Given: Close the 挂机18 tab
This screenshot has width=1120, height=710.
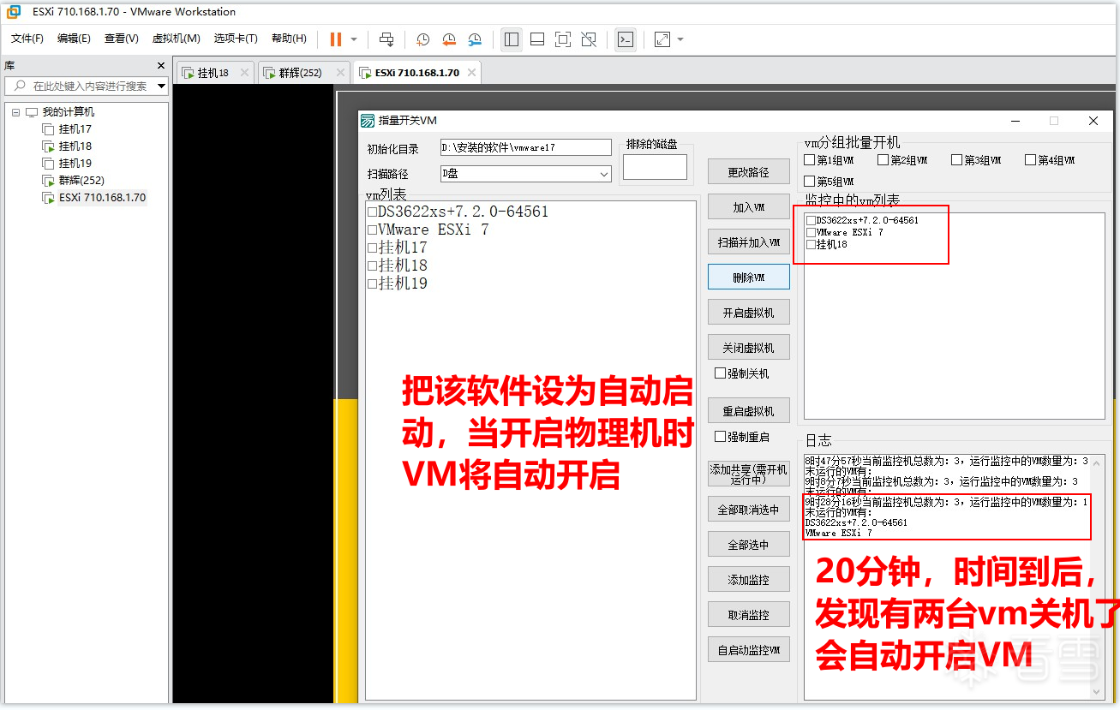Looking at the screenshot, I should pyautogui.click(x=244, y=73).
